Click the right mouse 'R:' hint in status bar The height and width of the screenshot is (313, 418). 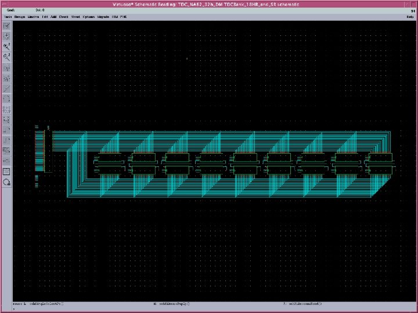pyautogui.click(x=303, y=304)
